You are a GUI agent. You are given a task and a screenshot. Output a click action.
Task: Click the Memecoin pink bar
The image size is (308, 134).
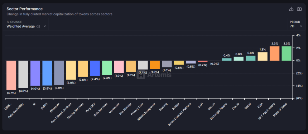[x=119, y=67]
